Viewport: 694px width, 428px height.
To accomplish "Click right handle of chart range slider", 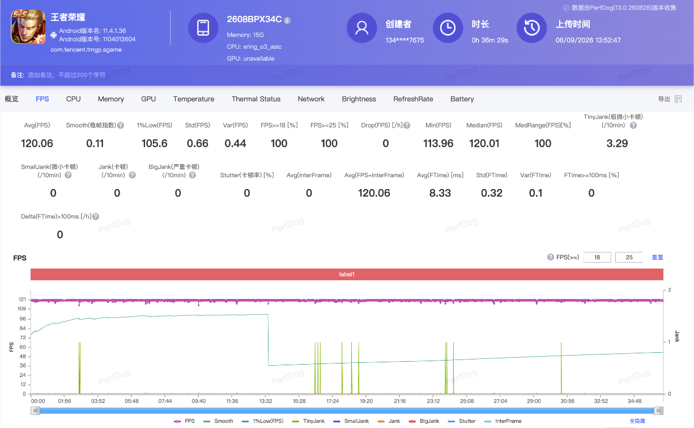I will (658, 410).
